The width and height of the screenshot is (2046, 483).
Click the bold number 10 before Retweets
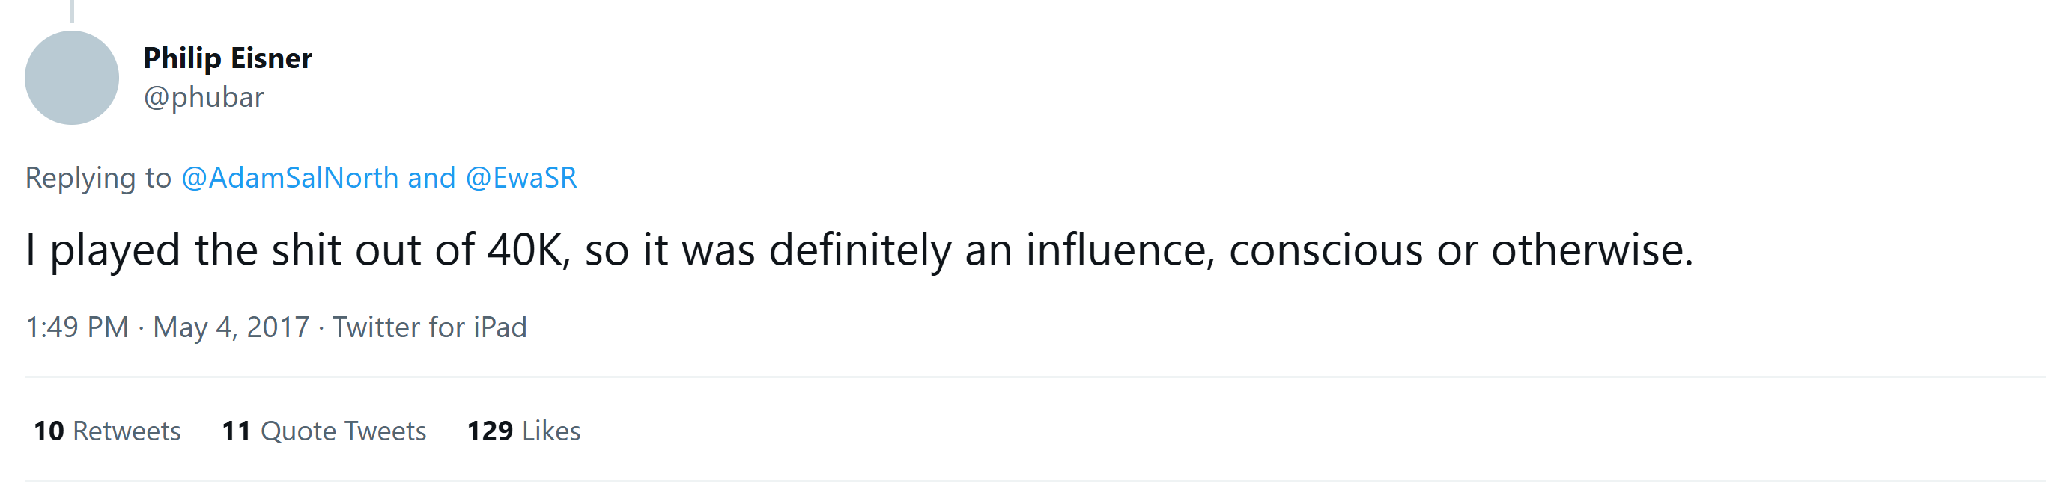[49, 431]
